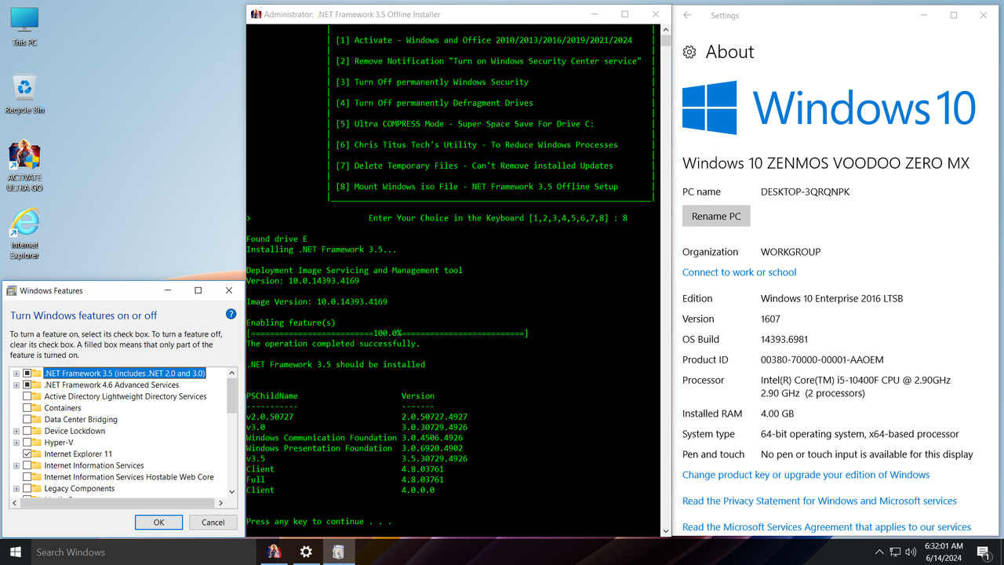
Task: Select Internet Information Services Hostable Web Core label
Action: point(129,476)
